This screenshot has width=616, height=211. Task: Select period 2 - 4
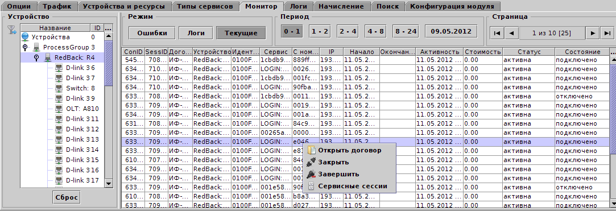(348, 31)
